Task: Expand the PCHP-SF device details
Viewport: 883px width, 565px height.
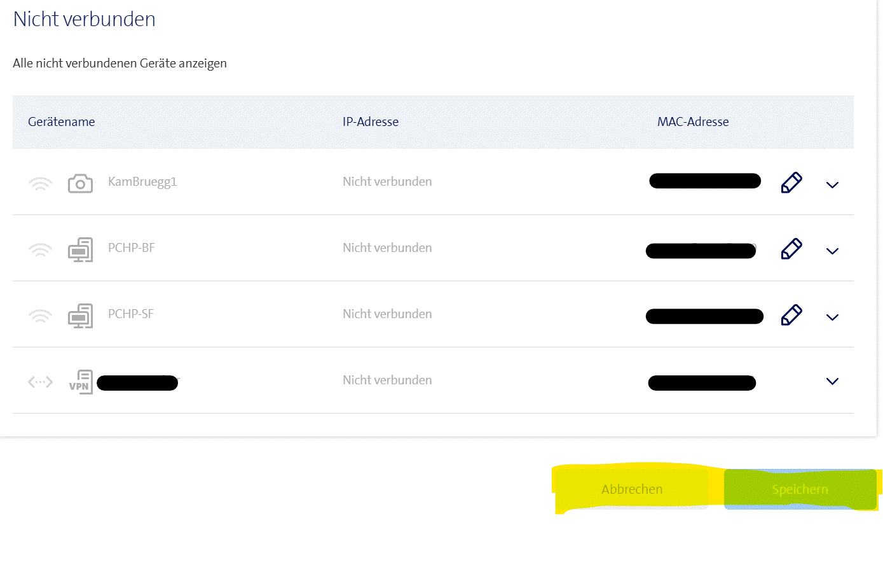Action: [x=832, y=317]
